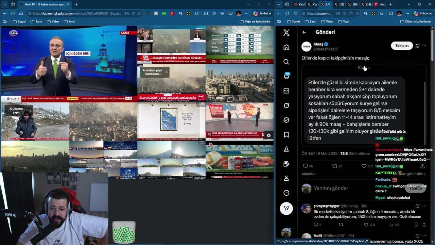Screen dimensions: 435x245
Task: Open the more menu on Halit's reply
Action: (424, 235)
